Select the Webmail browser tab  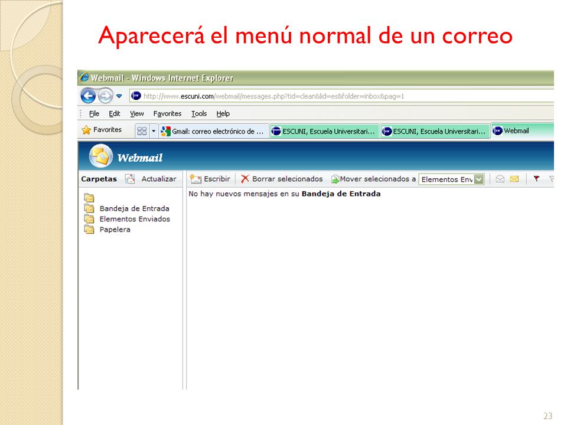coord(522,131)
